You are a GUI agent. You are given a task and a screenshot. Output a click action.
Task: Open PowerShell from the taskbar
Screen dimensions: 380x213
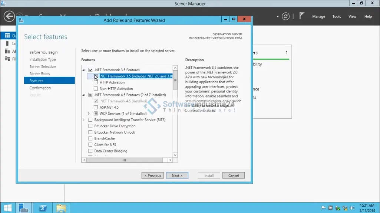pos(43,208)
